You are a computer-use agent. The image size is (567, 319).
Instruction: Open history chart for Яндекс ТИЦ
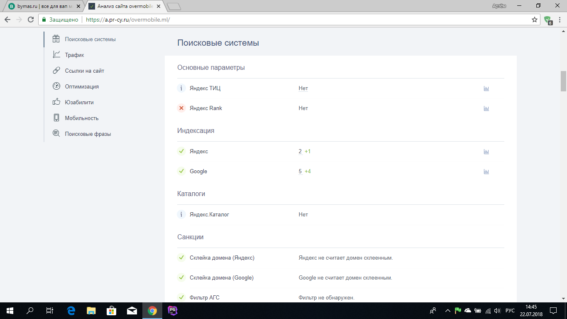(x=486, y=88)
